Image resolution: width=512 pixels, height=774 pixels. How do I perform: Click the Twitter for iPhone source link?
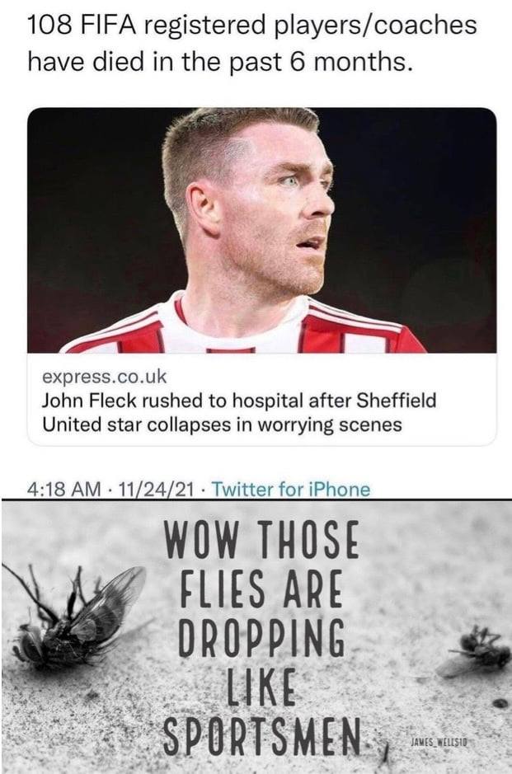coord(291,489)
